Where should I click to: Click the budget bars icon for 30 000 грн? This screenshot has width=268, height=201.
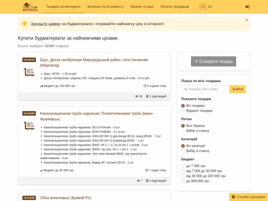41,170
